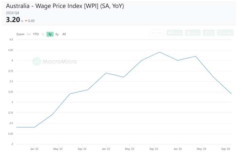Open the Custom chart settings
Image resolution: width=242 pixels, height=157 pixels.
[x=175, y=33]
